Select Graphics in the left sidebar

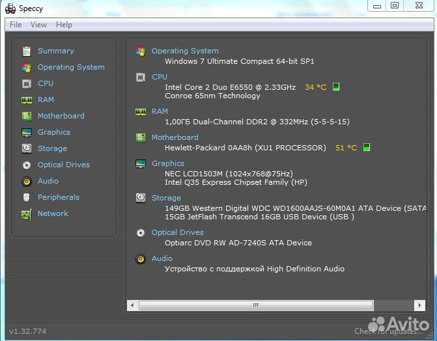pos(53,132)
